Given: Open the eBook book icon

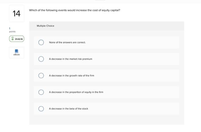Looking at the screenshot, I should (16, 51).
